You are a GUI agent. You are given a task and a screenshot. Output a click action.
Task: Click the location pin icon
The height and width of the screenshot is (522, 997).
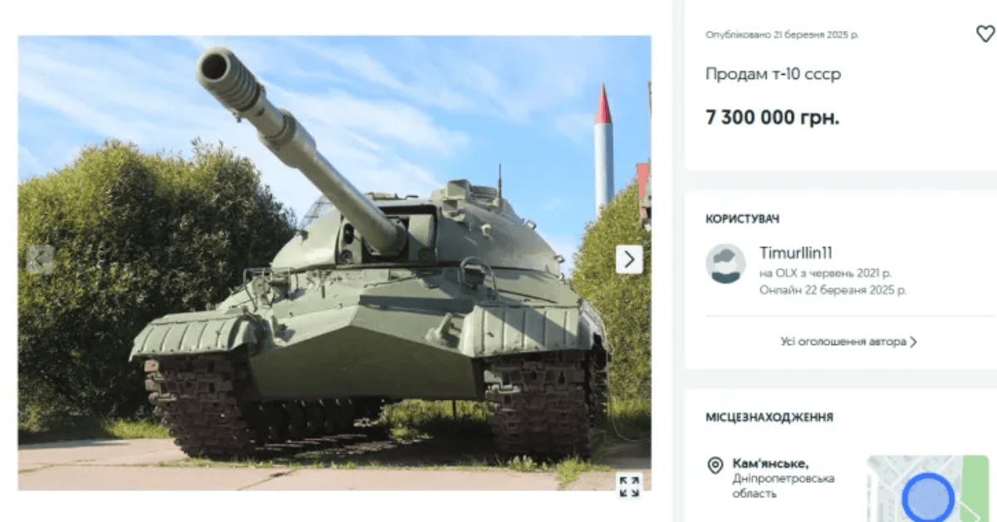coord(715,465)
